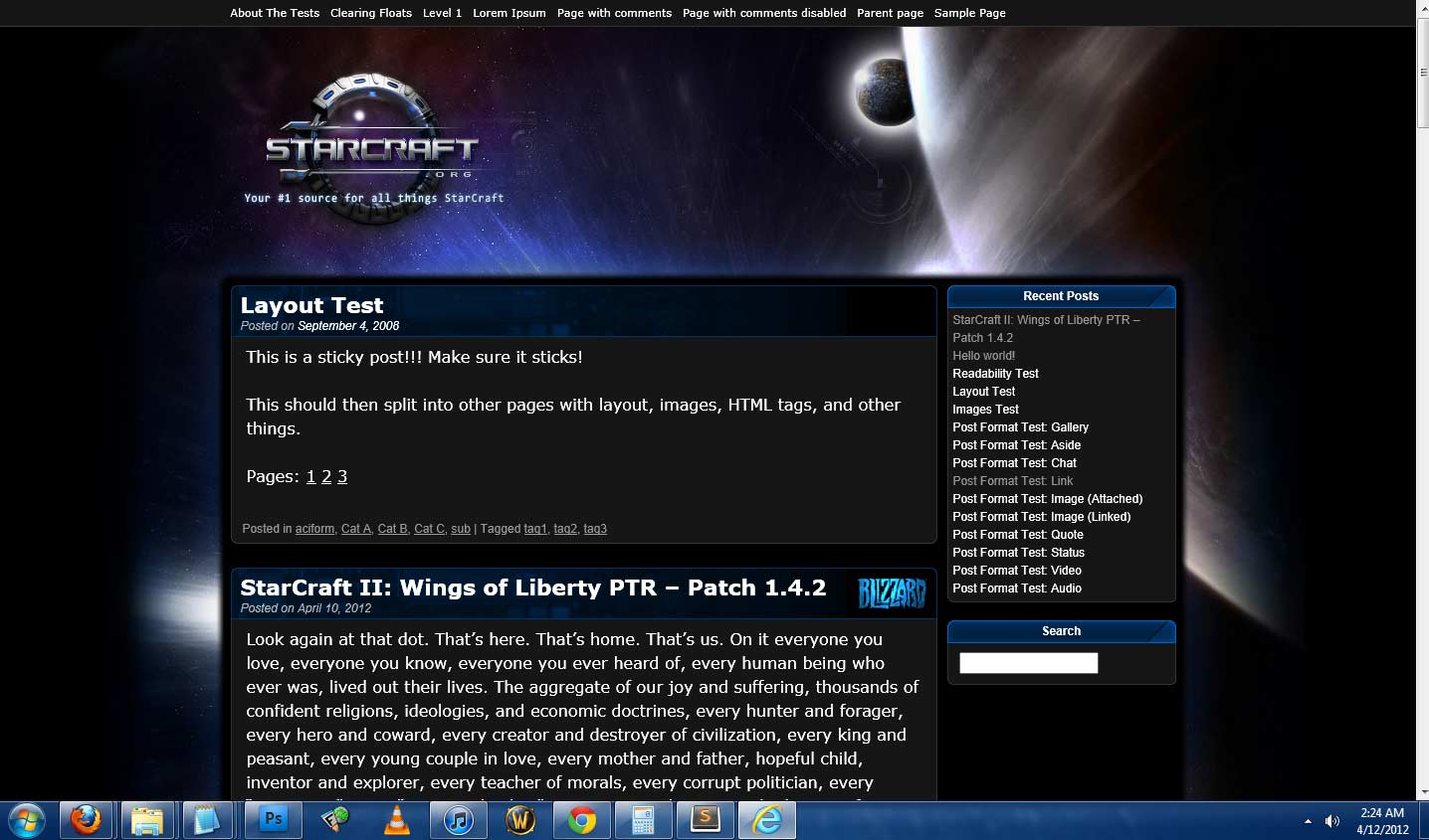Open the tag2 tag link
This screenshot has width=1429, height=840.
(x=565, y=529)
